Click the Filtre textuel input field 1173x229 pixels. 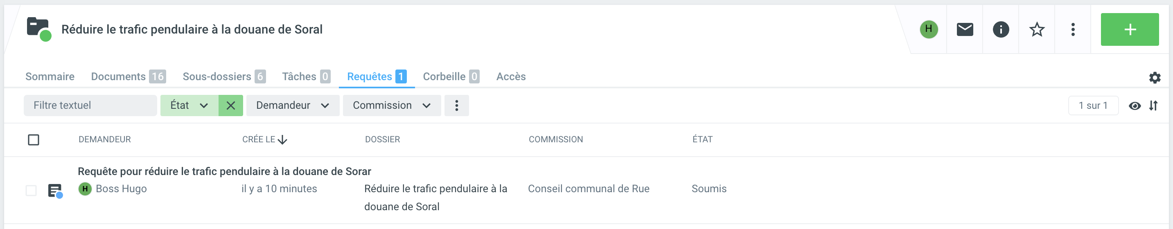pyautogui.click(x=90, y=106)
